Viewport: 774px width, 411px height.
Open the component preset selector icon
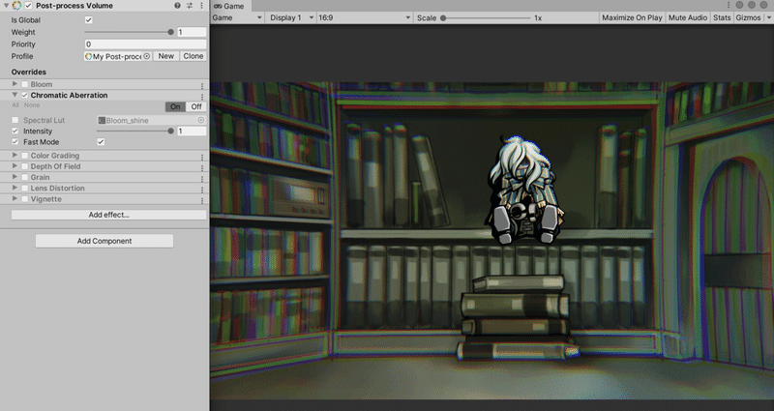[x=190, y=6]
